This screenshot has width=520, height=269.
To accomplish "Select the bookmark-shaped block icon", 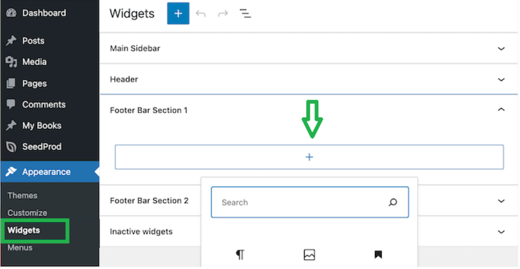I will pyautogui.click(x=378, y=255).
